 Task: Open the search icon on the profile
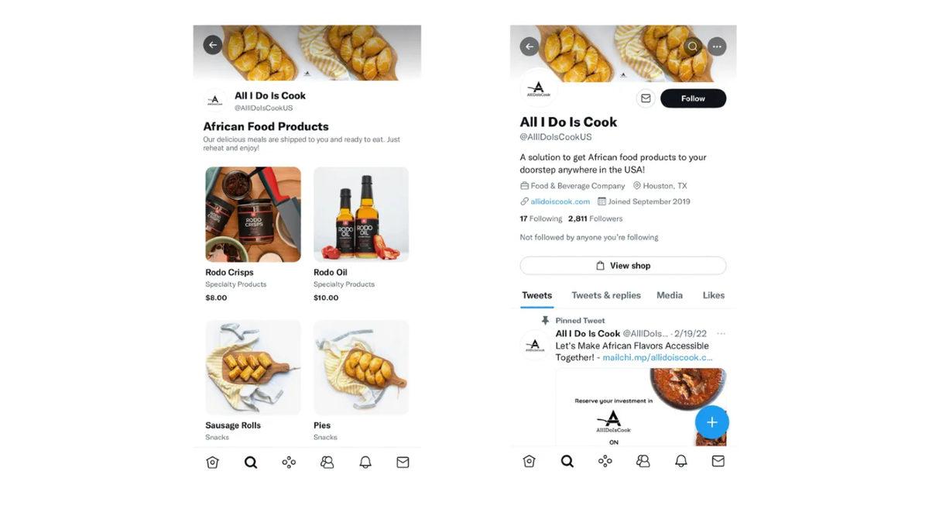(x=692, y=46)
